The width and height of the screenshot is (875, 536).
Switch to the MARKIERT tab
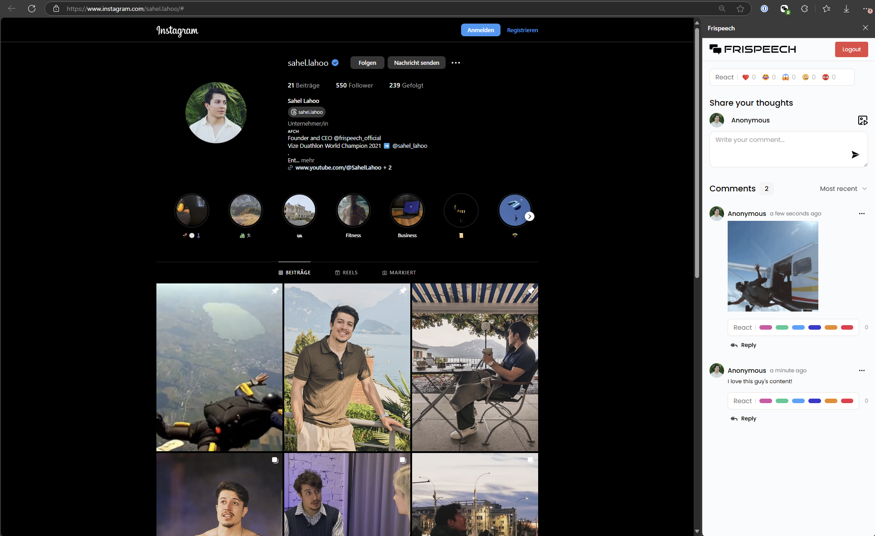[x=399, y=273]
